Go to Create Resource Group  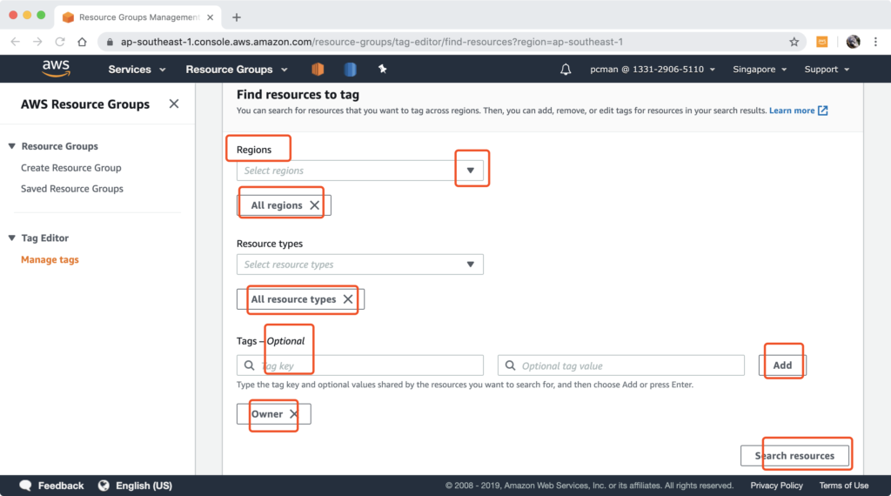71,168
